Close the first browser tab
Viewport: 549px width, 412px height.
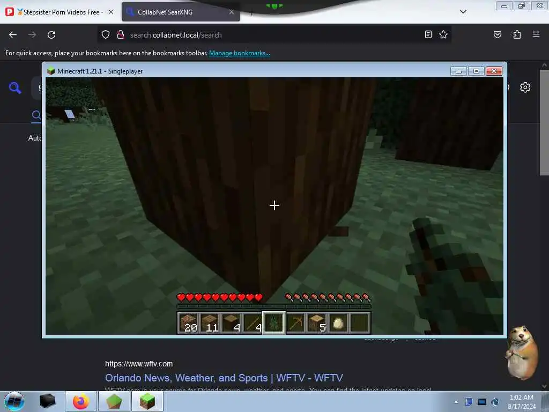click(111, 12)
